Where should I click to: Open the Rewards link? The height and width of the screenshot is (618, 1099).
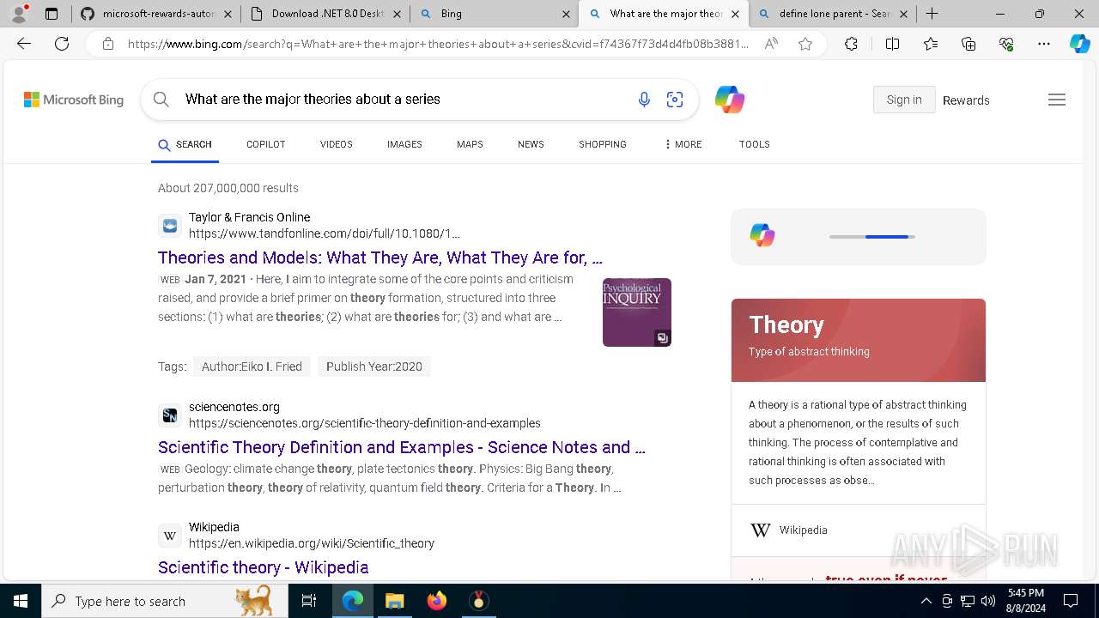[966, 100]
